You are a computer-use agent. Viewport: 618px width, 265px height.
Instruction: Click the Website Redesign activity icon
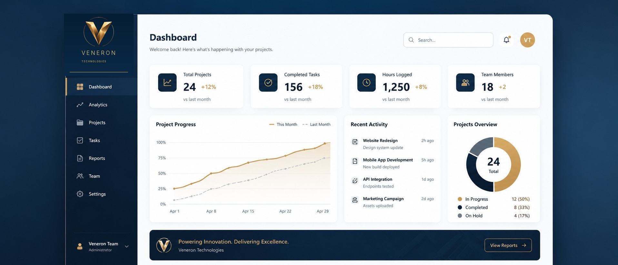[x=355, y=142]
